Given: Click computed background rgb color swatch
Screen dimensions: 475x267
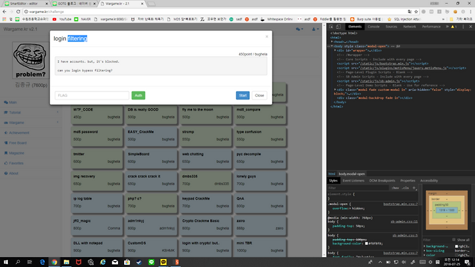Looking at the screenshot, I should 457,247.
